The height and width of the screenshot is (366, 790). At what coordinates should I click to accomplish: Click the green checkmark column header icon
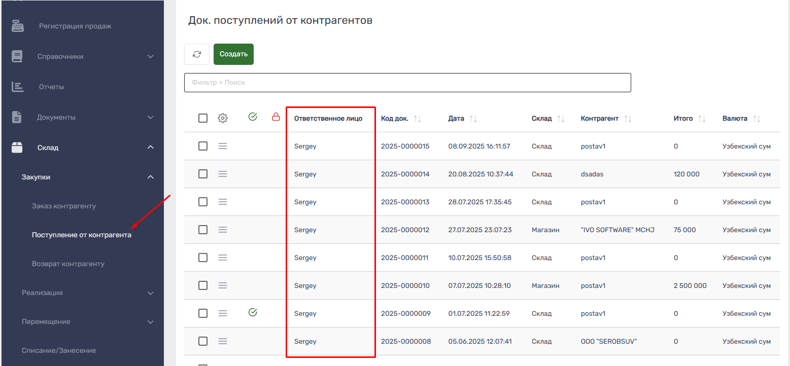pos(253,117)
